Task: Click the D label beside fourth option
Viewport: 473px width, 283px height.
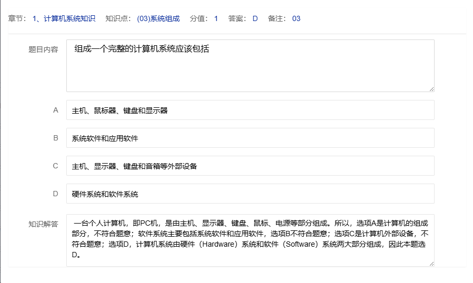Action: pyautogui.click(x=55, y=194)
